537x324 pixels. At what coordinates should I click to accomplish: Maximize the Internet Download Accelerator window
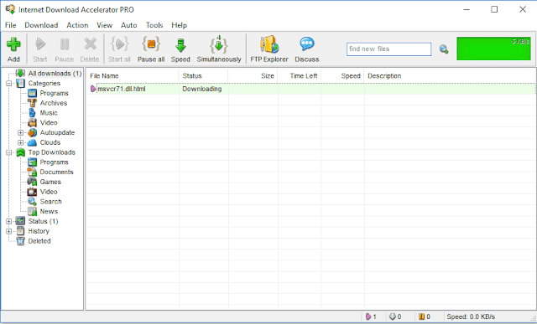494,9
